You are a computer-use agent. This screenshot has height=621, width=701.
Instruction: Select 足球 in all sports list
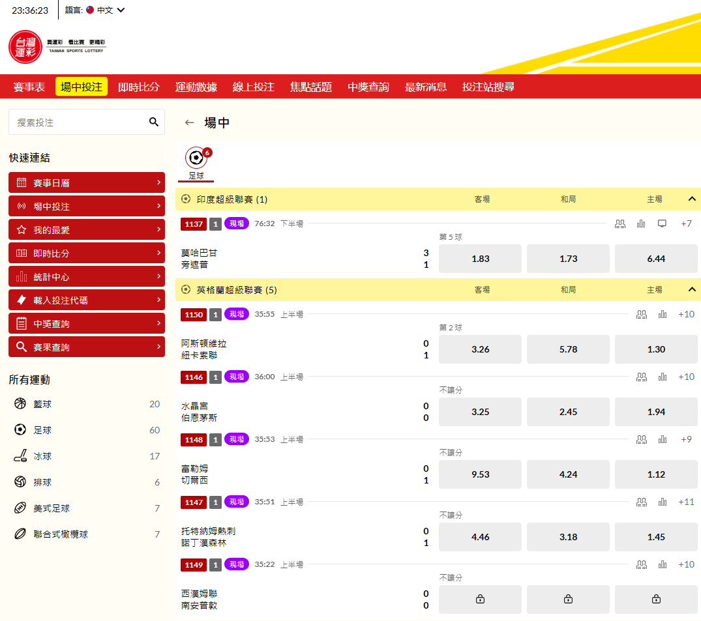click(87, 430)
